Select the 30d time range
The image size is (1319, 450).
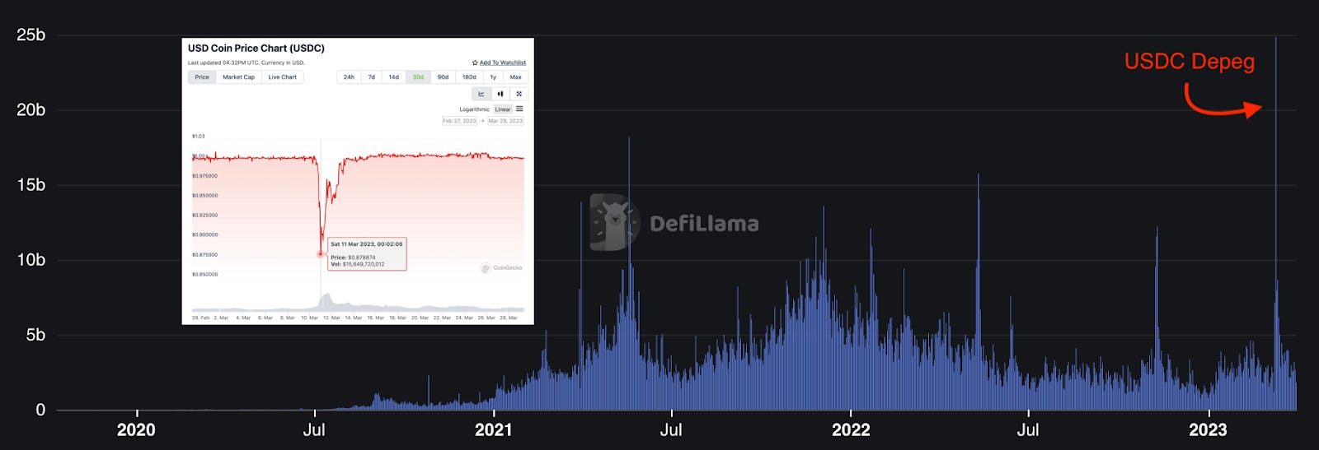click(x=418, y=77)
